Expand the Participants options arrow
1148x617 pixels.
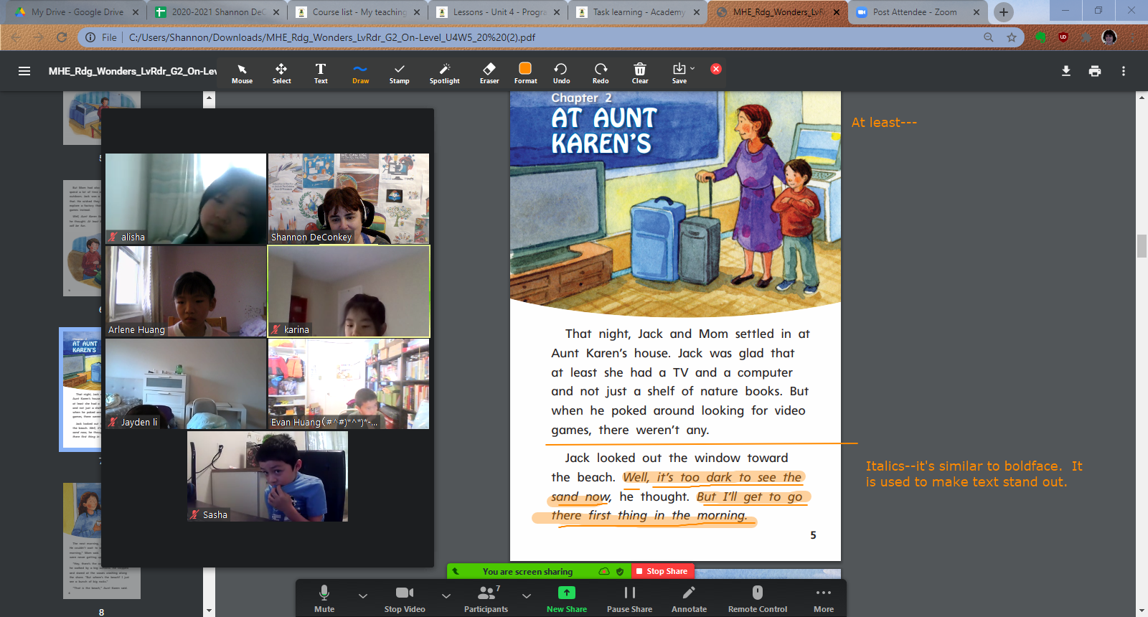527,595
